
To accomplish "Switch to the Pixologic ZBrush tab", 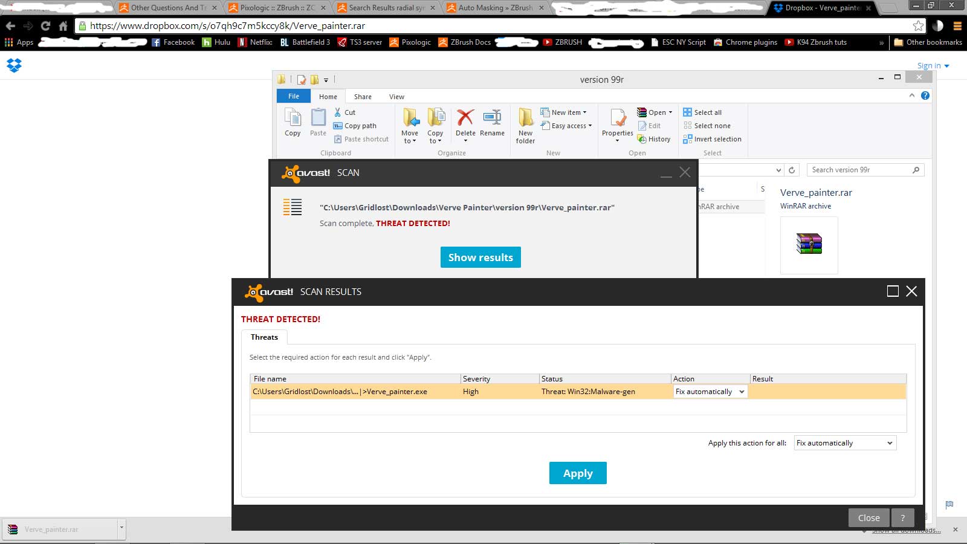I will pyautogui.click(x=278, y=8).
